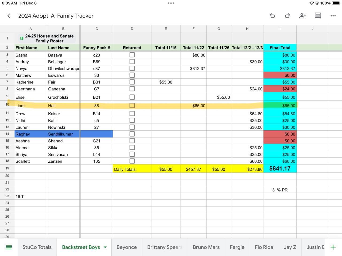Select the blue-filled Raghav name cell
This screenshot has width=342, height=256.
(31, 134)
